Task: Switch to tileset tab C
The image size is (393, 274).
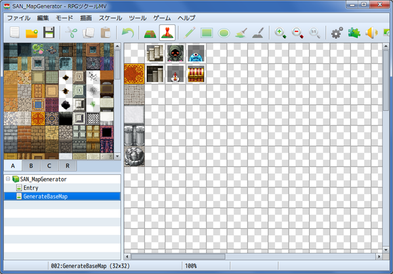Action: [x=49, y=166]
